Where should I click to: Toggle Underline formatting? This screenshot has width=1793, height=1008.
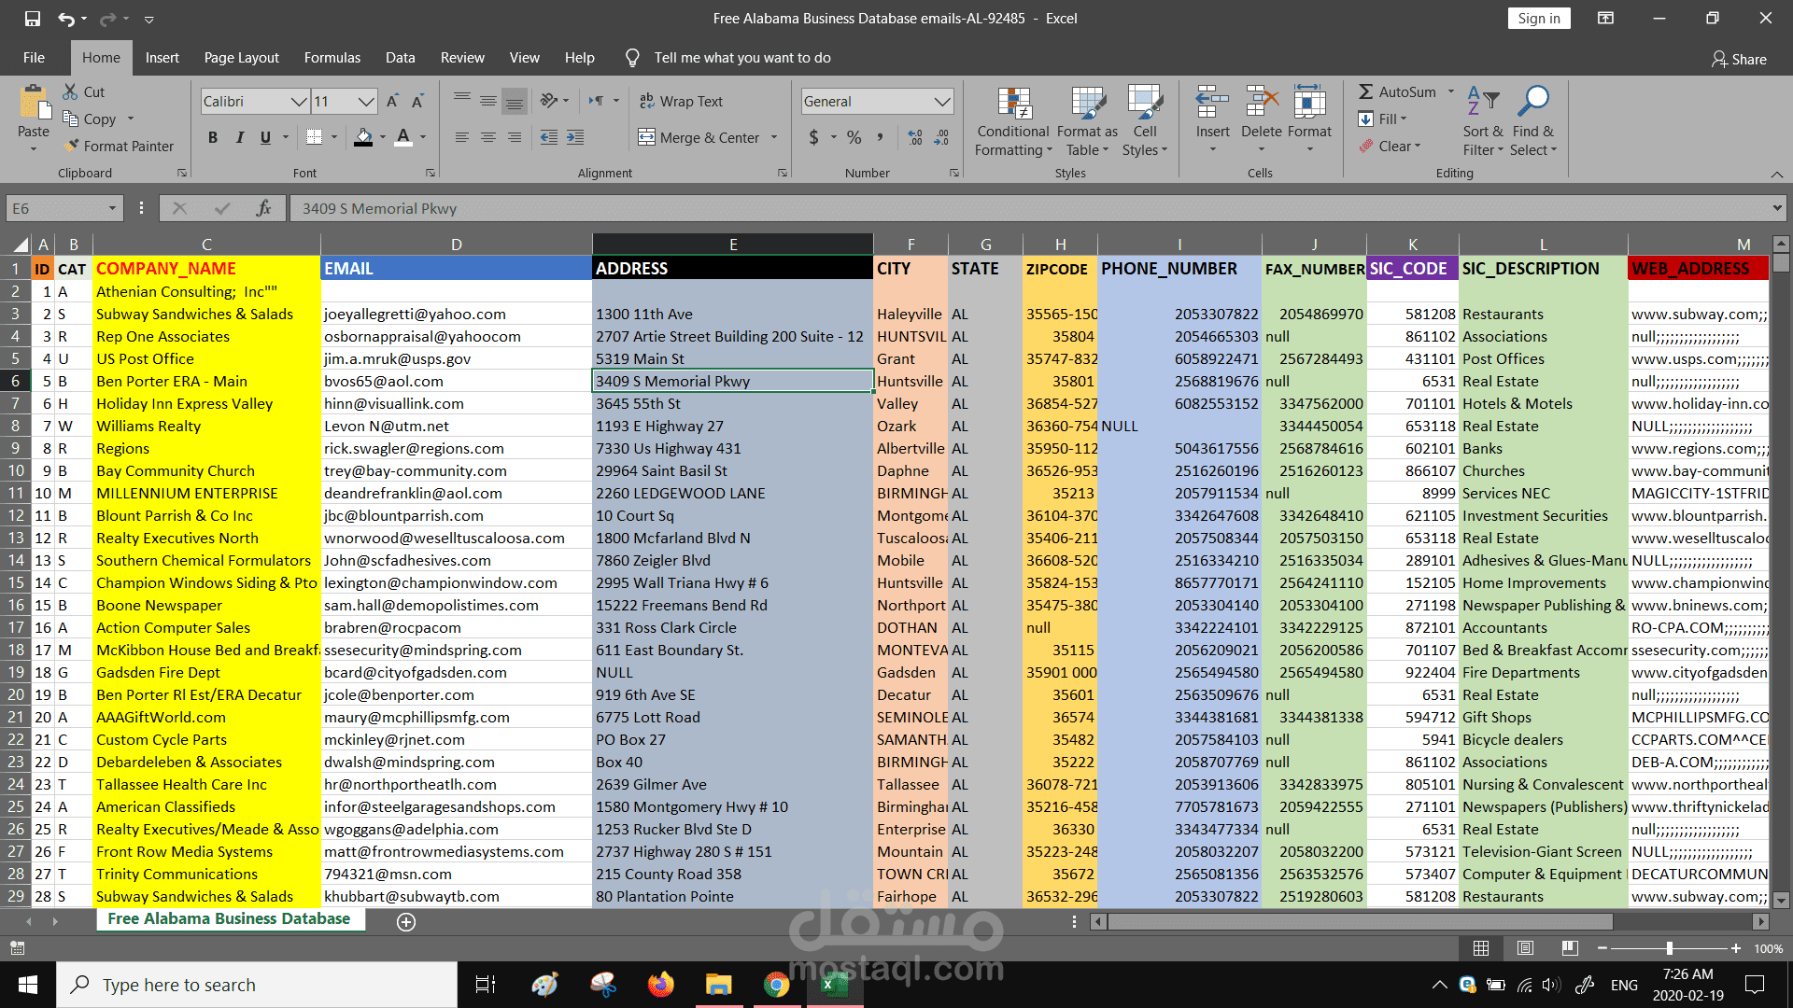coord(265,137)
